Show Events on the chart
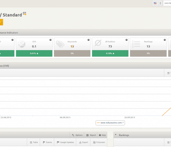171x147 pixels. [48, 142]
